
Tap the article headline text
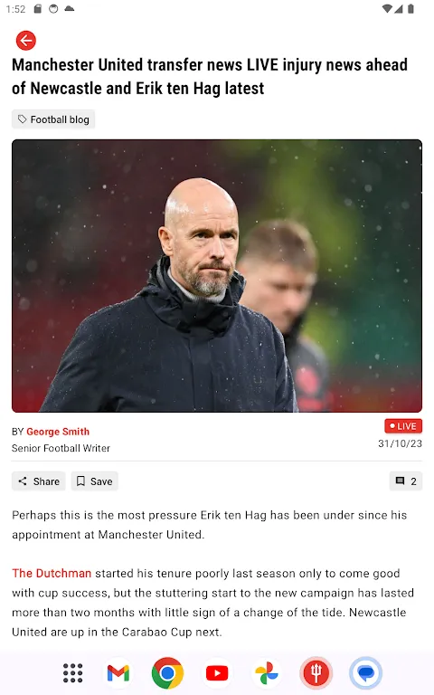pyautogui.click(x=210, y=77)
